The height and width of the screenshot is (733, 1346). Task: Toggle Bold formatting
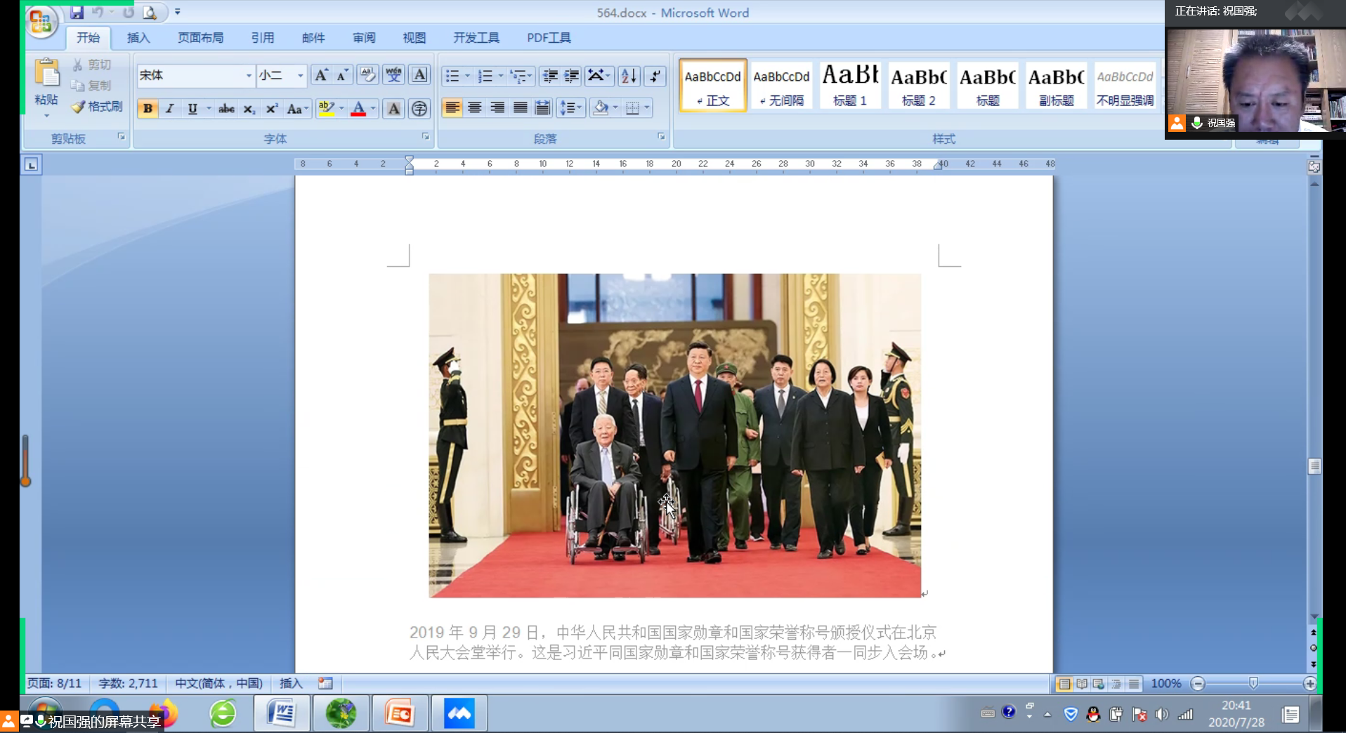148,109
